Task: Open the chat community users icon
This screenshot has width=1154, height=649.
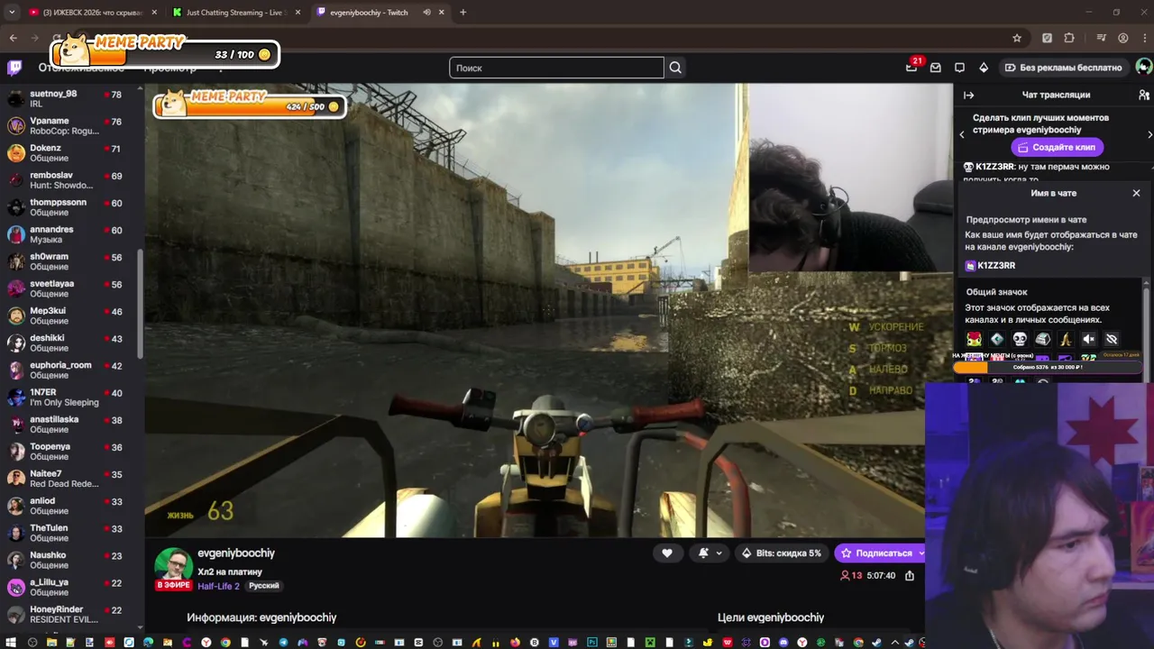Action: [x=1143, y=95]
